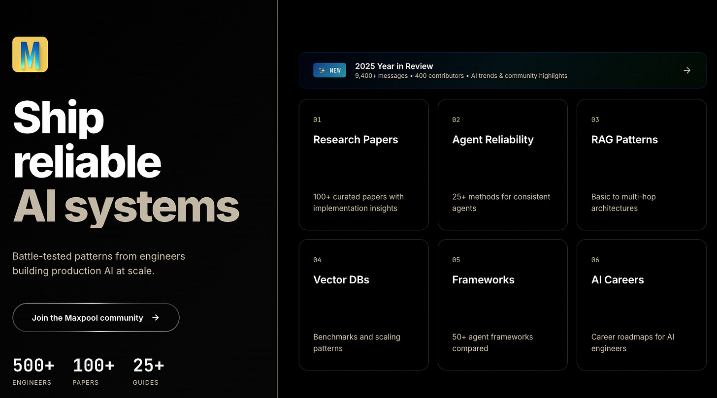Click the card number 03
Image resolution: width=717 pixels, height=398 pixels.
(595, 120)
